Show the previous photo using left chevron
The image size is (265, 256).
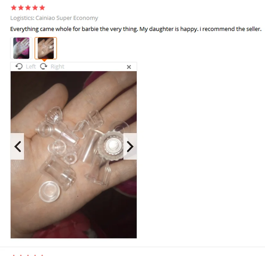pyautogui.click(x=17, y=146)
